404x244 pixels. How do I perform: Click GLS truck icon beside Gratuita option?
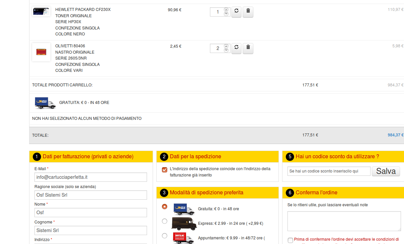184,209
